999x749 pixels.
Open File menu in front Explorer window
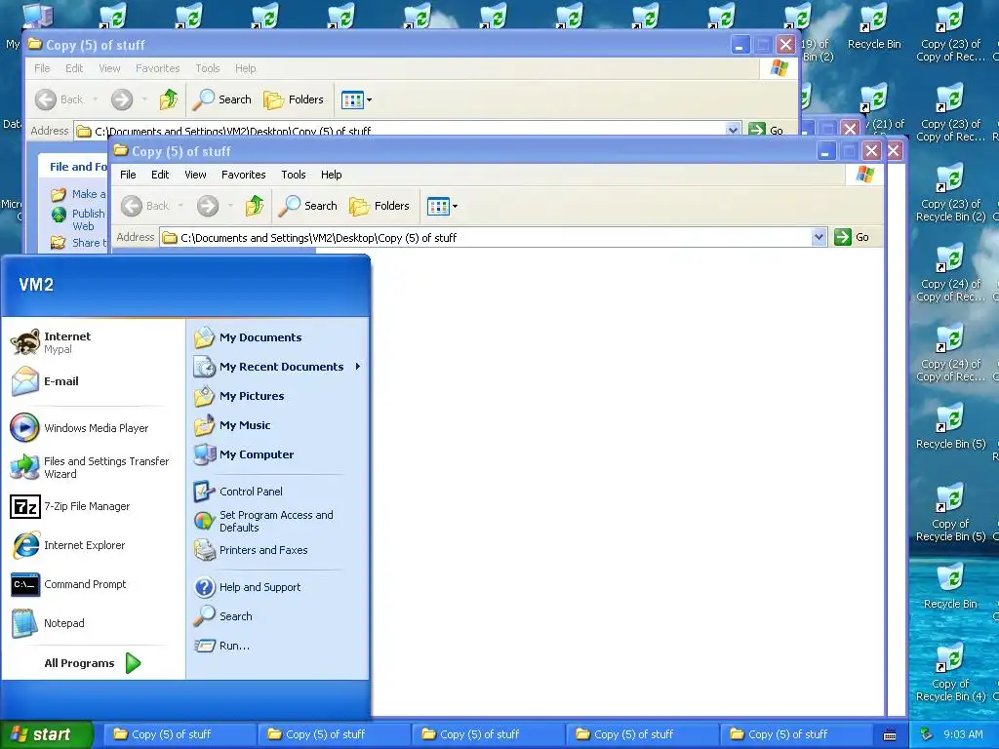pyautogui.click(x=128, y=175)
